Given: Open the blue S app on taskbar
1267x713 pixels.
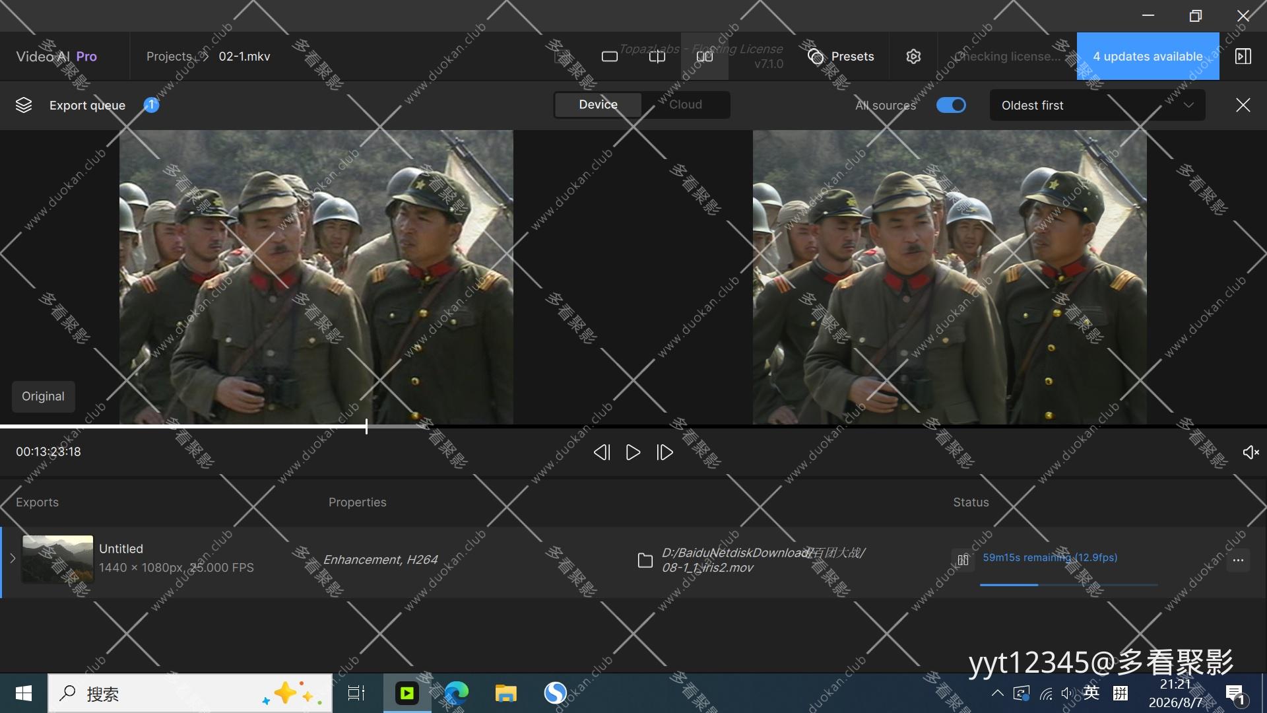Looking at the screenshot, I should click(x=556, y=693).
